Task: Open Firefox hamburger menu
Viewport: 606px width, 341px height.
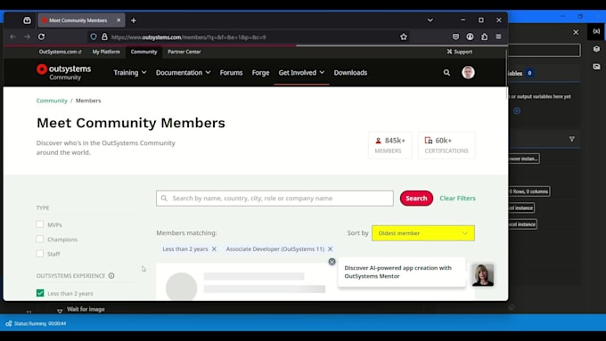Action: pyautogui.click(x=498, y=37)
